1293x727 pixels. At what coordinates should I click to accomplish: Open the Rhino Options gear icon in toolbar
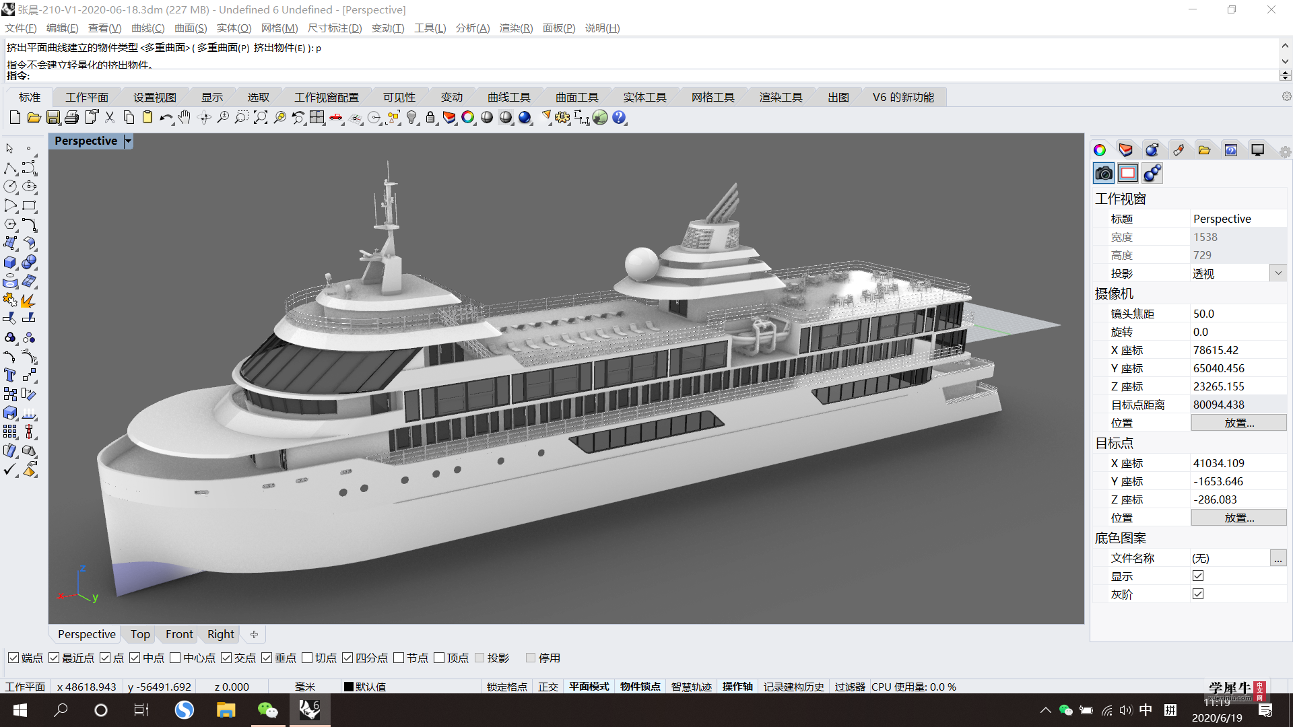[562, 118]
